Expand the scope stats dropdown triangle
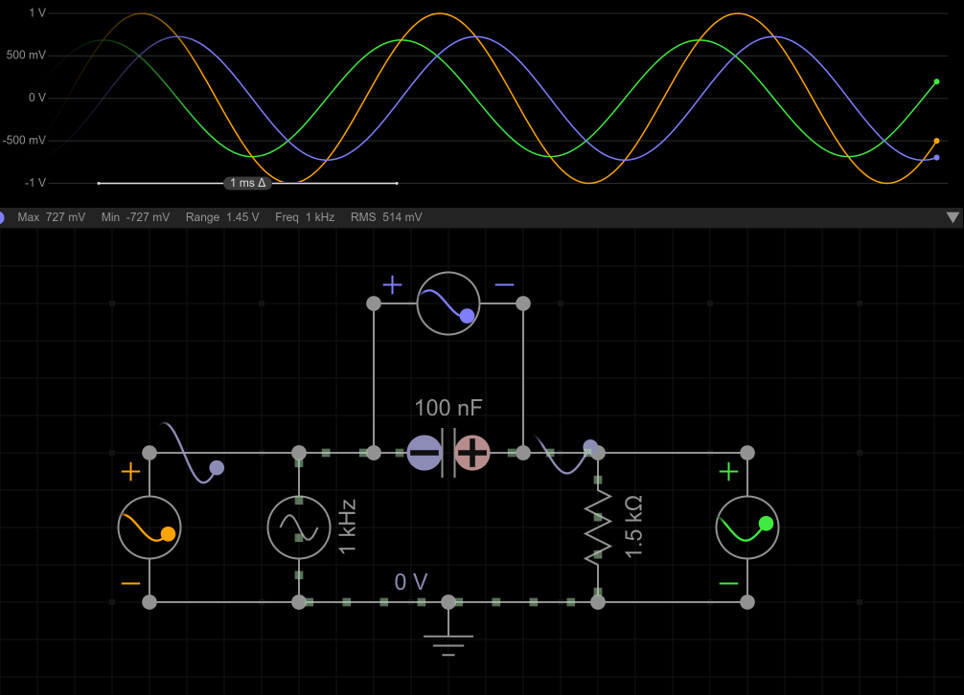Image resolution: width=964 pixels, height=695 pixels. point(953,218)
